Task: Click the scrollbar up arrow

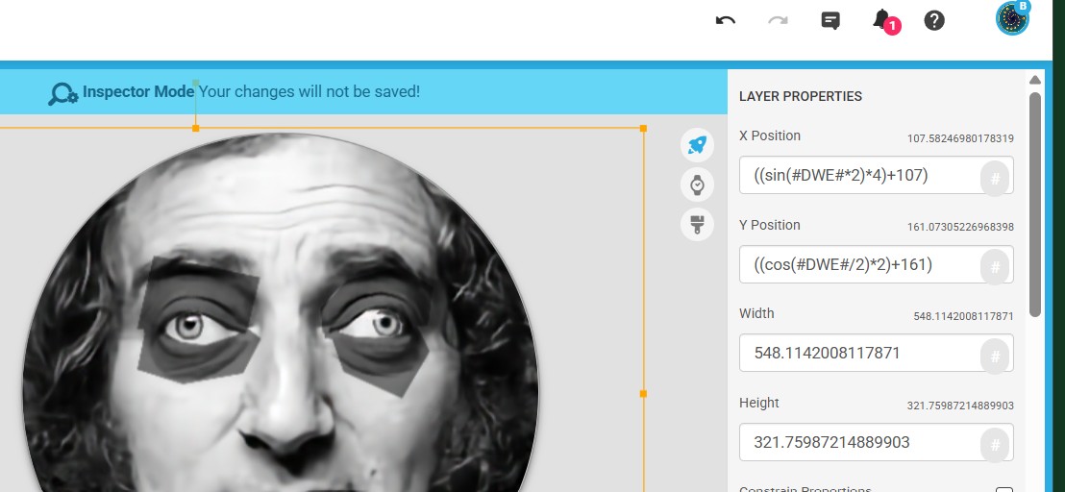Action: 1035,80
